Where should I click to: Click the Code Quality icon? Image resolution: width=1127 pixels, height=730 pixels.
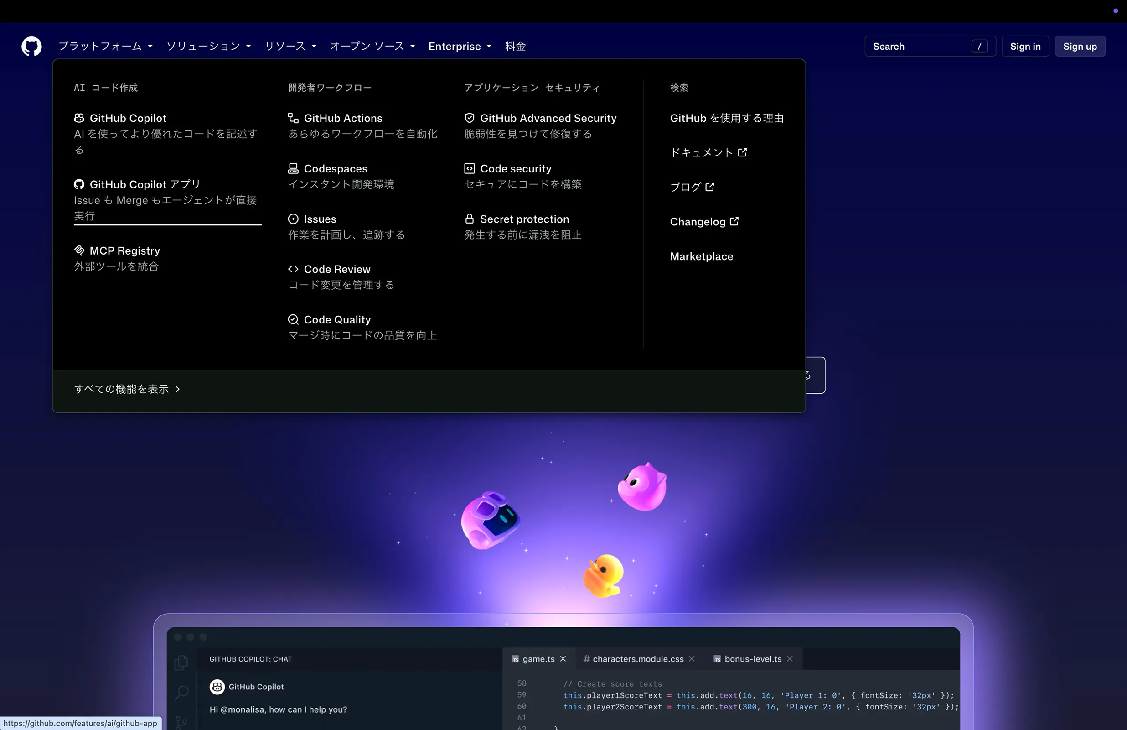point(293,319)
